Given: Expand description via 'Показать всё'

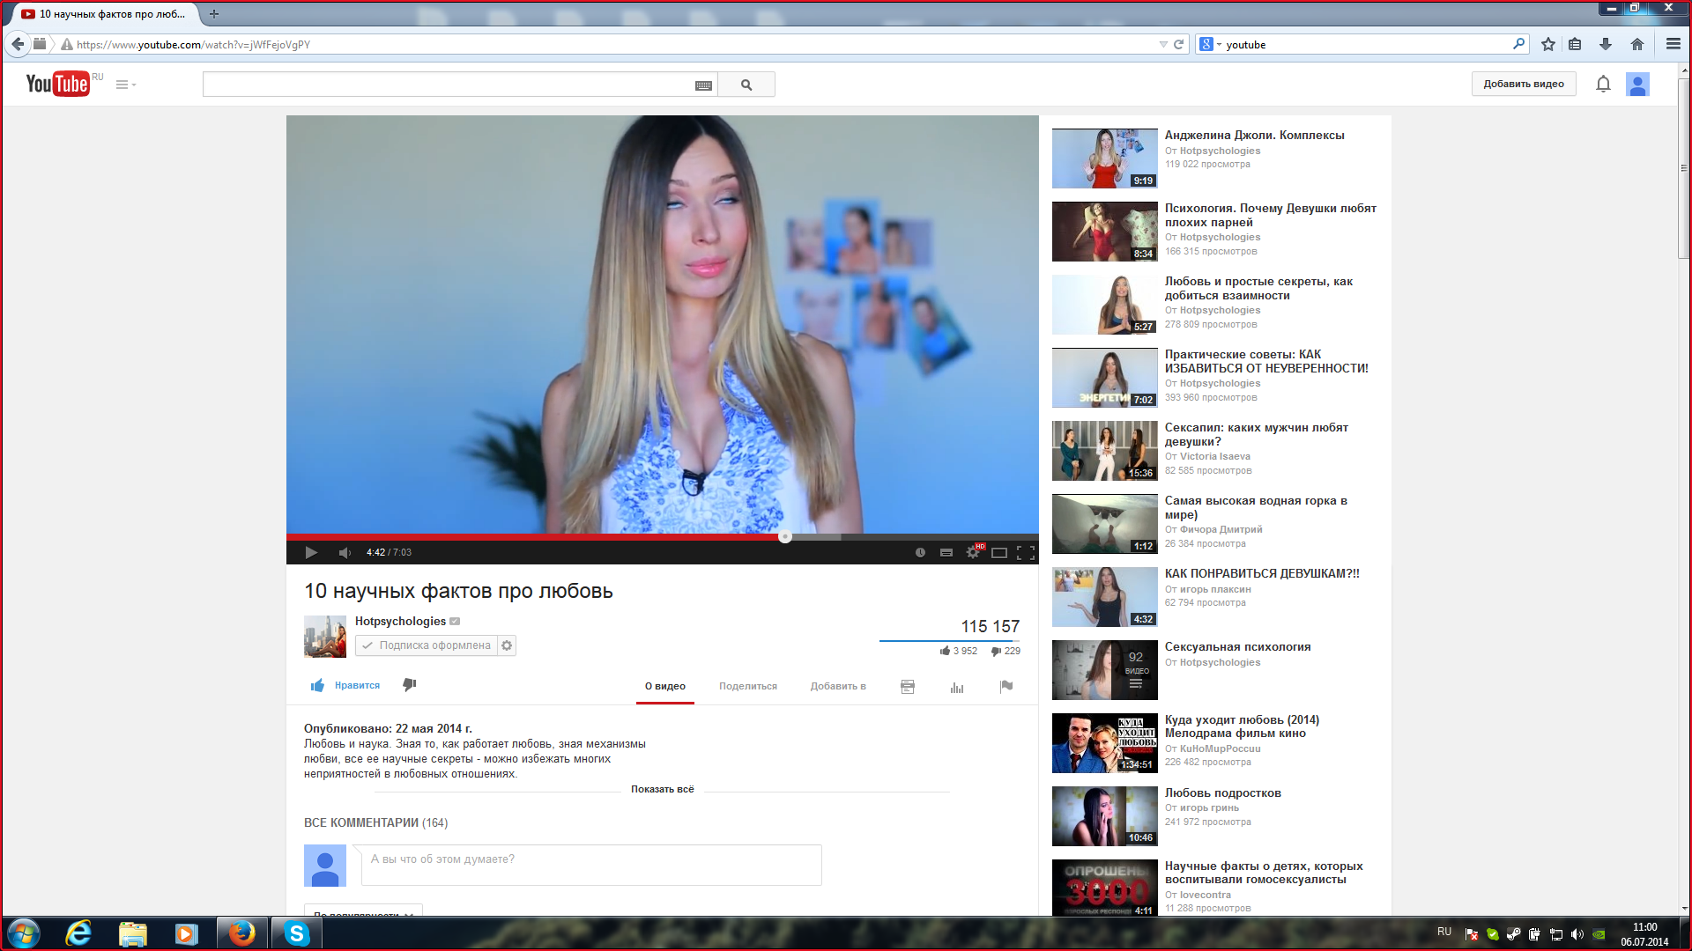Looking at the screenshot, I should point(663,789).
